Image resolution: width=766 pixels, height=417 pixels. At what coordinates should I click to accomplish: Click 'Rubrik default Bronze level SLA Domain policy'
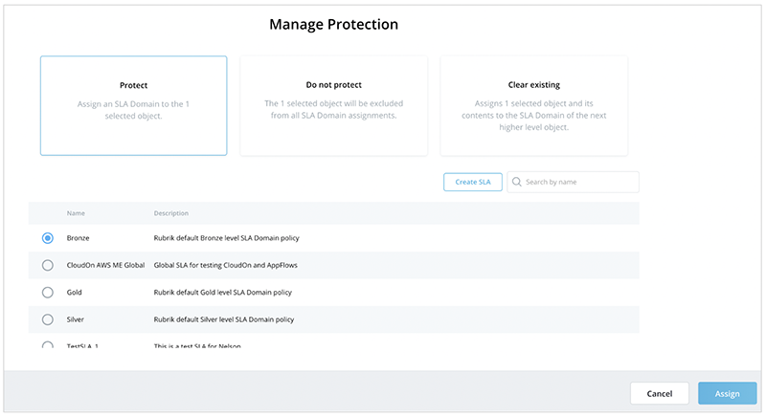pos(226,238)
